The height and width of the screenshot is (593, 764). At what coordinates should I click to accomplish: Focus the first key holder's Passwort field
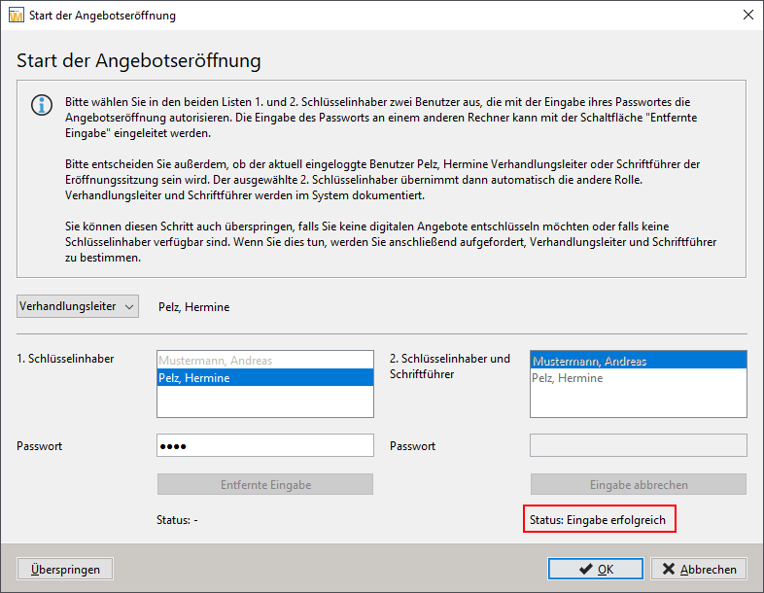(265, 445)
